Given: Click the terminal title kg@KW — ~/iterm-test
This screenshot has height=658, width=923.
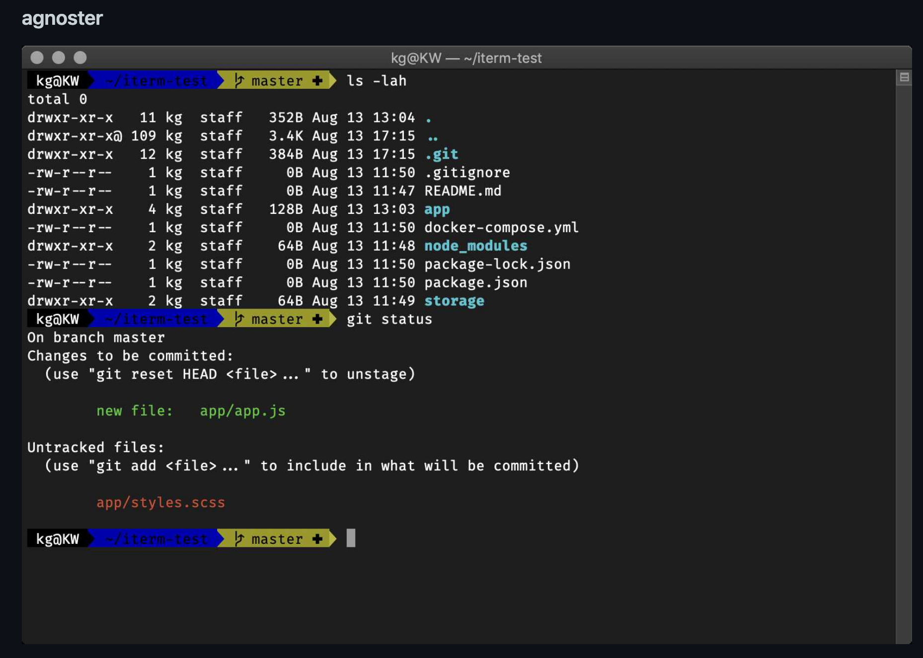Looking at the screenshot, I should (466, 58).
